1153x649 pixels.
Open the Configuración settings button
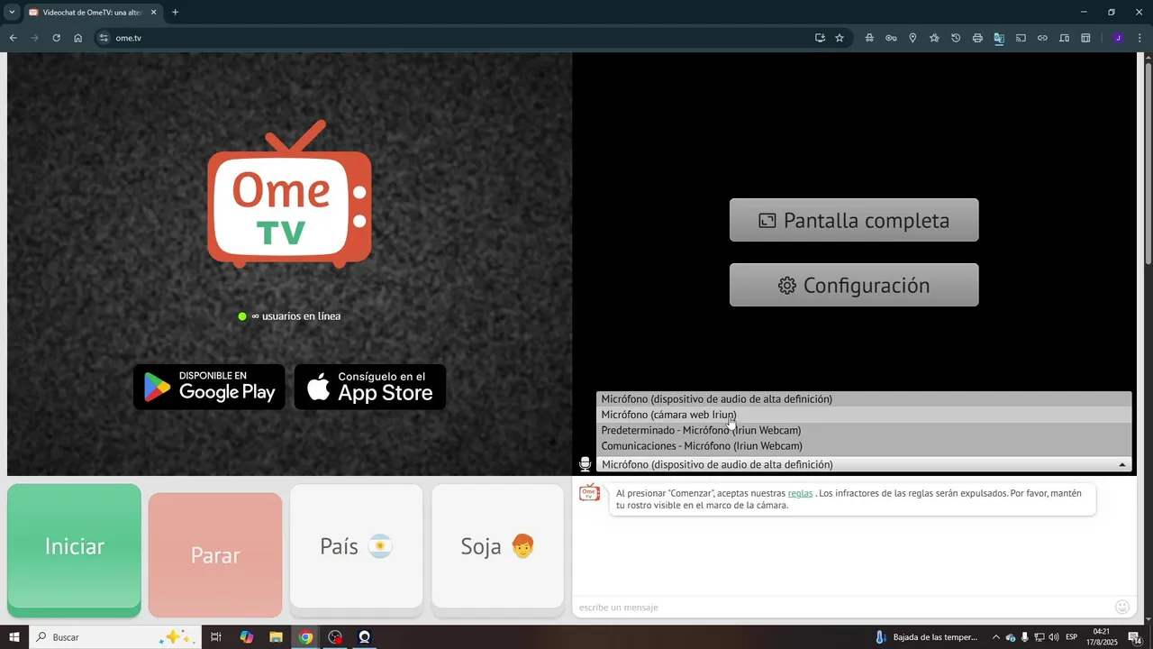(854, 285)
